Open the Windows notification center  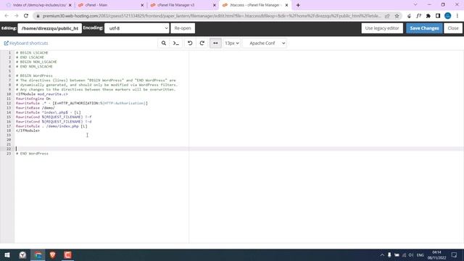coord(455,254)
